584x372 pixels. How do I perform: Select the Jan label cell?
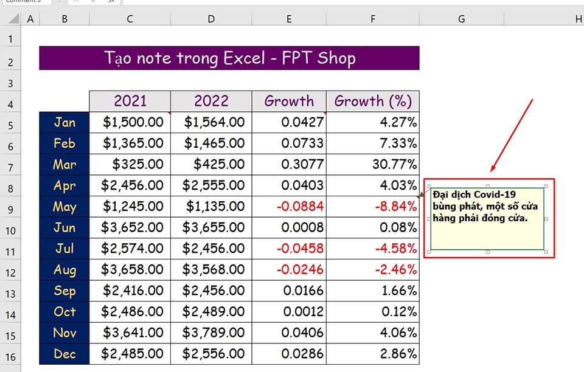[64, 122]
